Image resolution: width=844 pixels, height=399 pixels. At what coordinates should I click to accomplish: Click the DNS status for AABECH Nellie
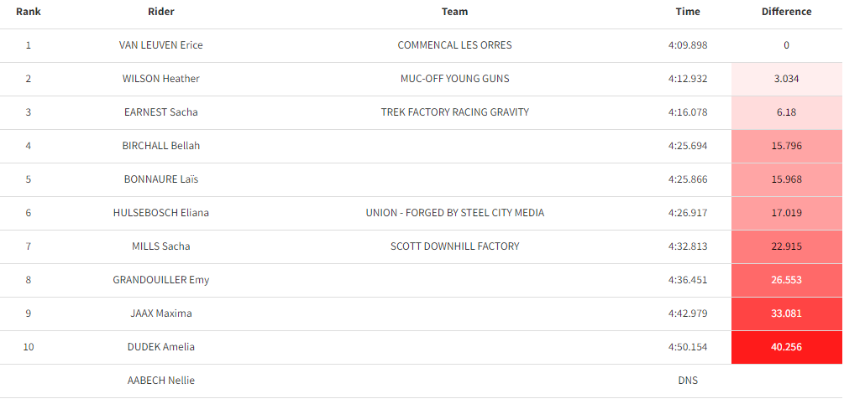pos(688,381)
